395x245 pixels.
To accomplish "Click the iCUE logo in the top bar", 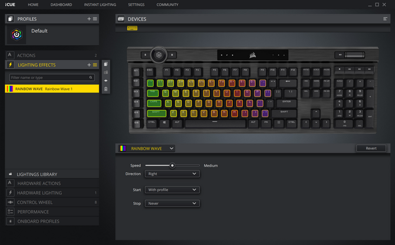I will [10, 5].
